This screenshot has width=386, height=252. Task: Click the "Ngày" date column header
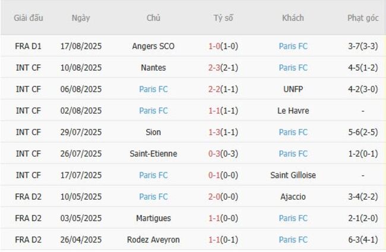(x=81, y=18)
